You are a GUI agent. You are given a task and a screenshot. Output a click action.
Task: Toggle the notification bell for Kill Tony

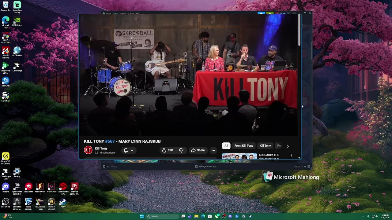coord(126,150)
